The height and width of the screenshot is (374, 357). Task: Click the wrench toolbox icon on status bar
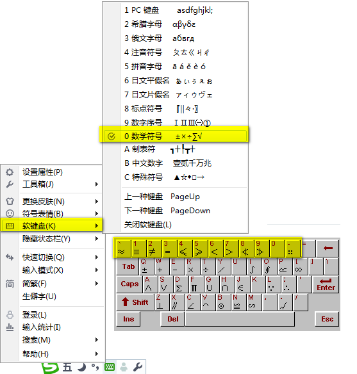click(x=138, y=367)
